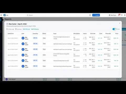Close the Alex Carter worklog dialog
126x94 pixels.
click(x=119, y=23)
